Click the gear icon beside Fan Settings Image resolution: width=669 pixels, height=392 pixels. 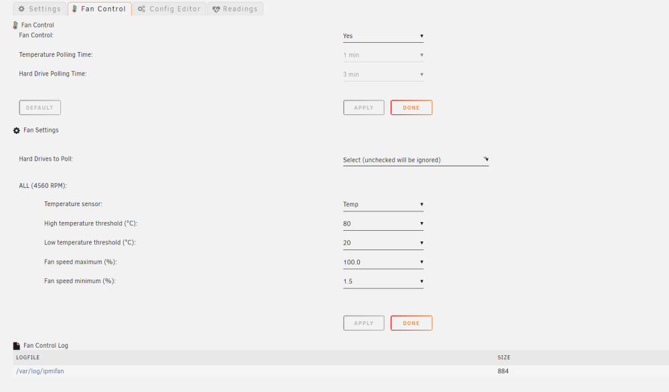tap(17, 130)
